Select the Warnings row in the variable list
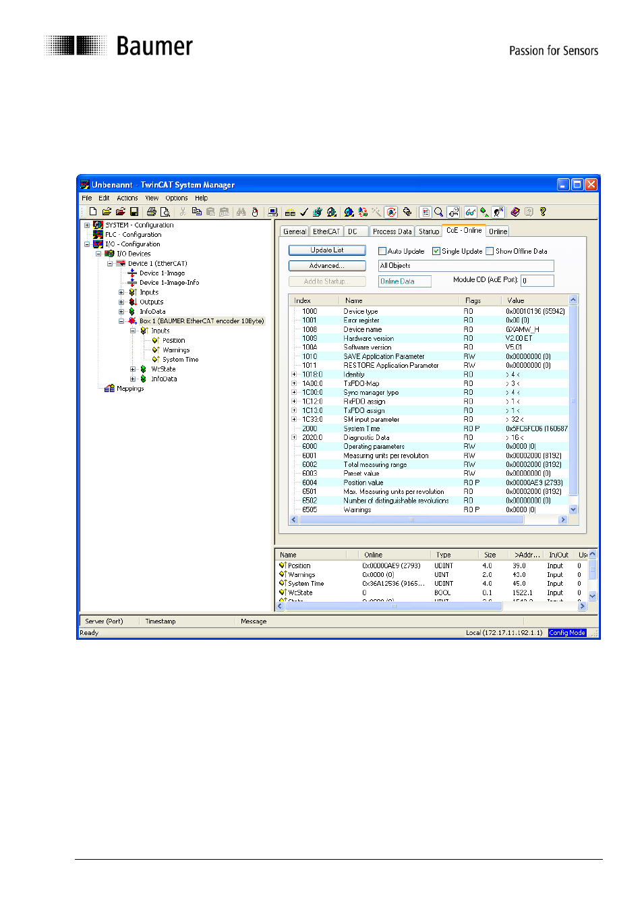The width and height of the screenshot is (644, 911). (x=432, y=575)
